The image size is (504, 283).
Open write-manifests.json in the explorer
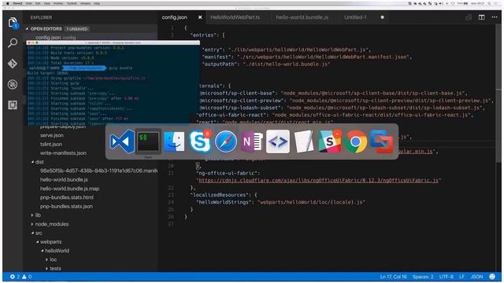(x=63, y=153)
